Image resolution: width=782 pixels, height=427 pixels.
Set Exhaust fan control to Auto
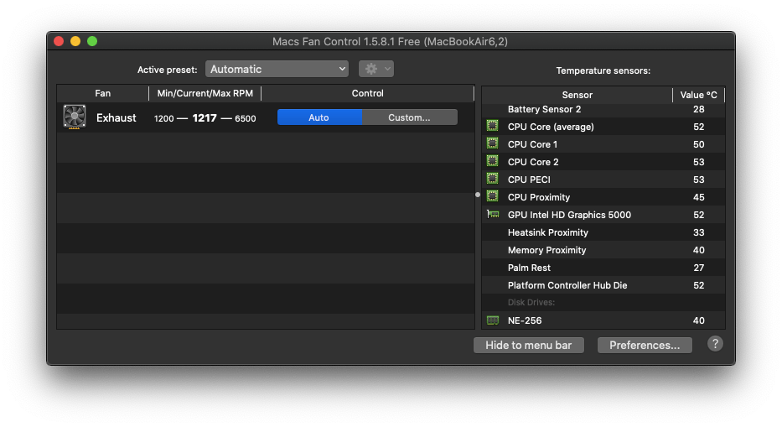pyautogui.click(x=319, y=117)
